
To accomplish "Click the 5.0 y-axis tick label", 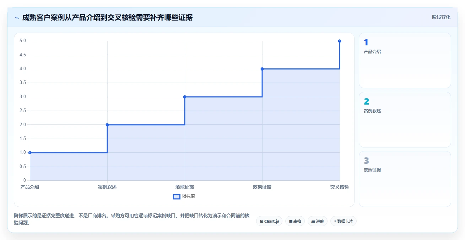I will click(23, 41).
